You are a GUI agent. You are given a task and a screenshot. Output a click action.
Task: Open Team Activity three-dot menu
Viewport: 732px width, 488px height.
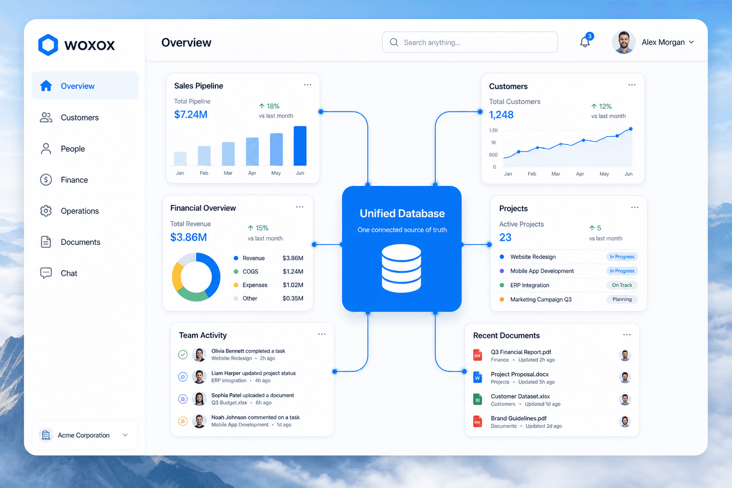[x=322, y=334]
